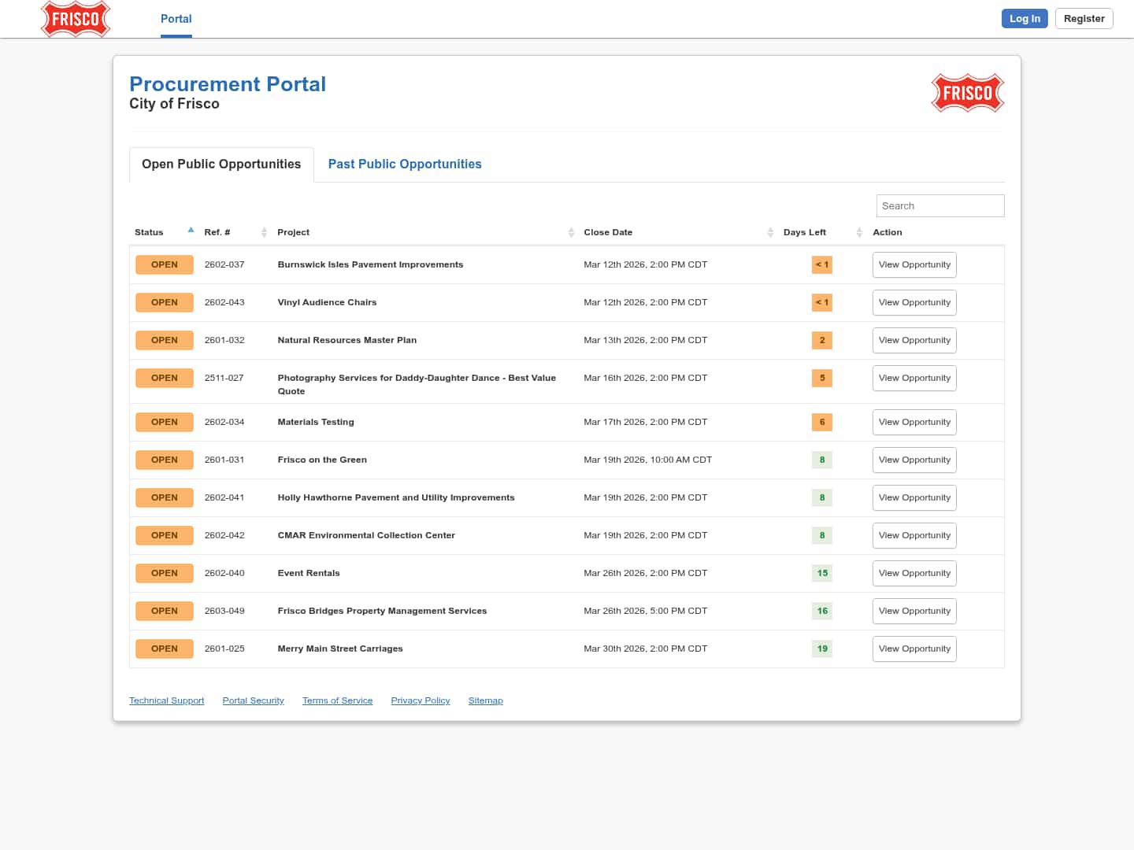Select the Open Public Opportunities tab
1134x850 pixels.
221,164
